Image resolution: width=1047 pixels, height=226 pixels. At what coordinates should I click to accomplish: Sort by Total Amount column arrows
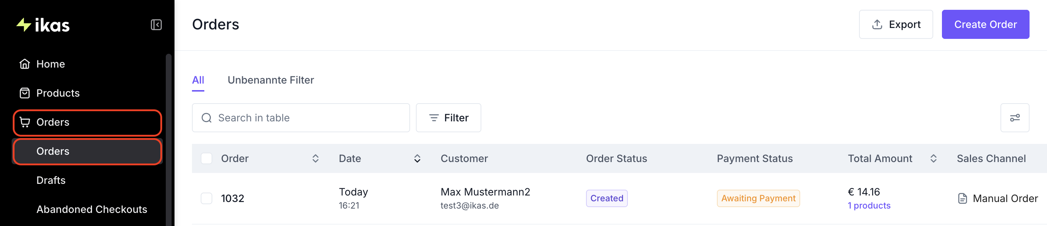point(933,158)
